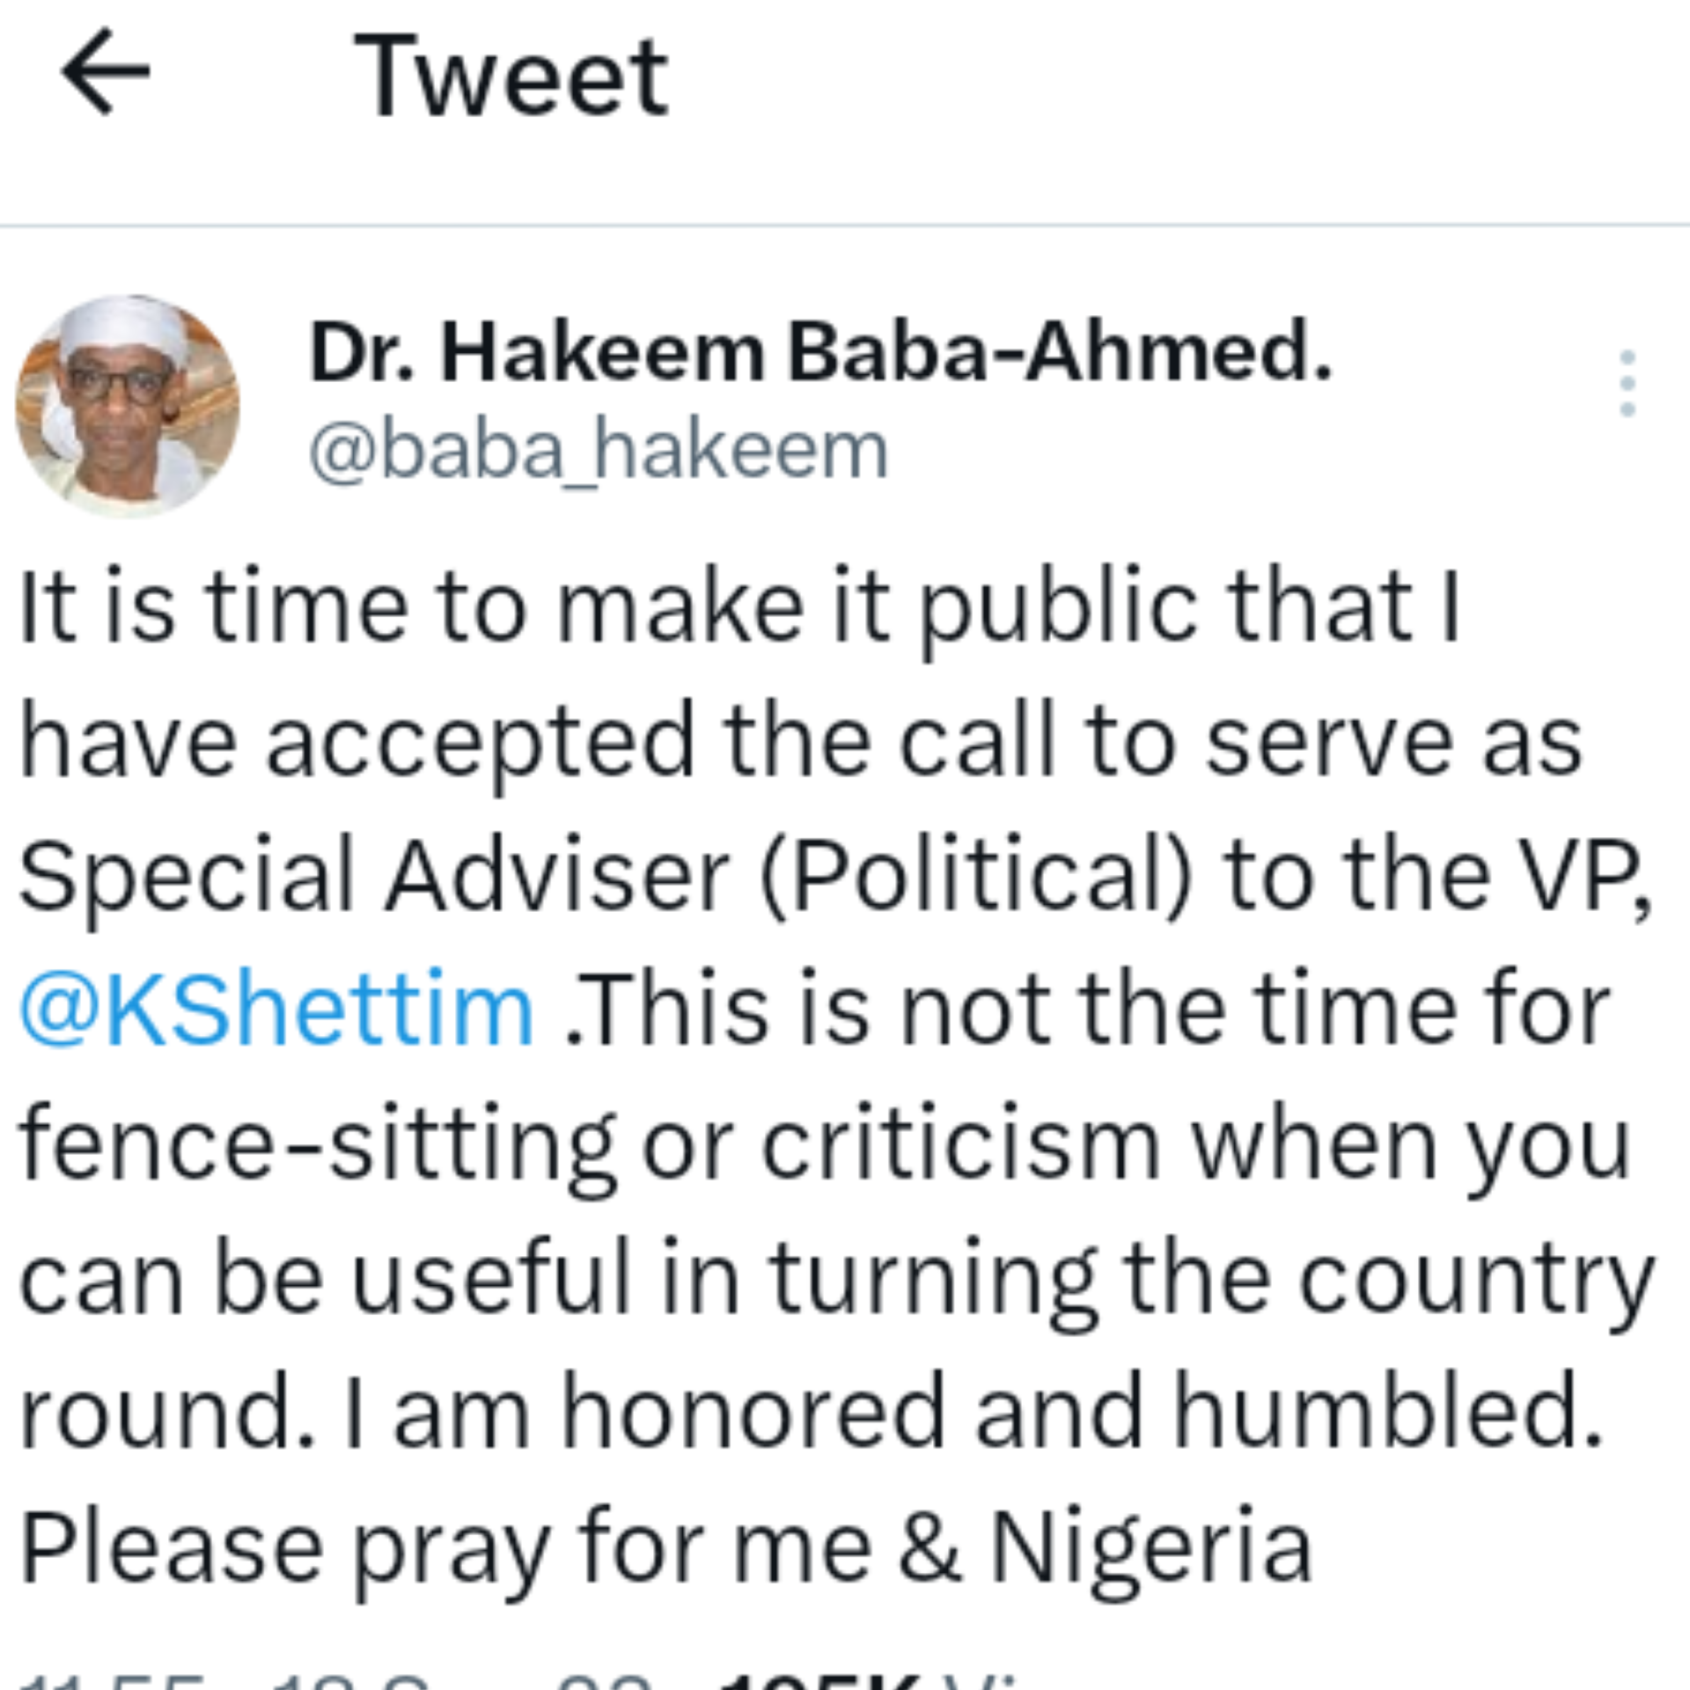
Task: Click the Tweet header title
Action: click(x=511, y=76)
